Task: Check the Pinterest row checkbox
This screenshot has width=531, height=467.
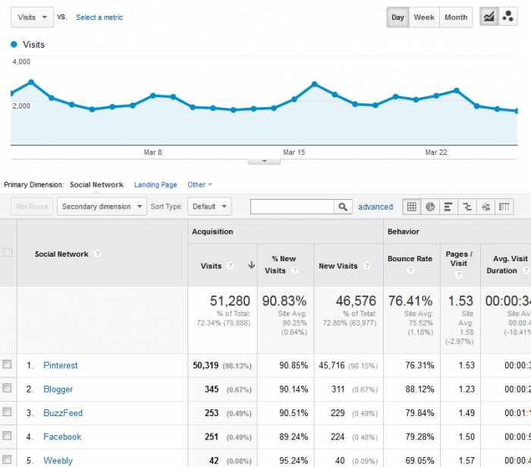Action: 7,364
